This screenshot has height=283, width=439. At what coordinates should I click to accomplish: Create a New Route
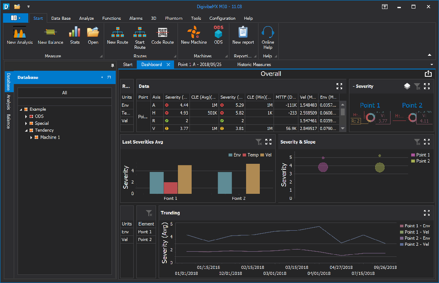coord(117,35)
